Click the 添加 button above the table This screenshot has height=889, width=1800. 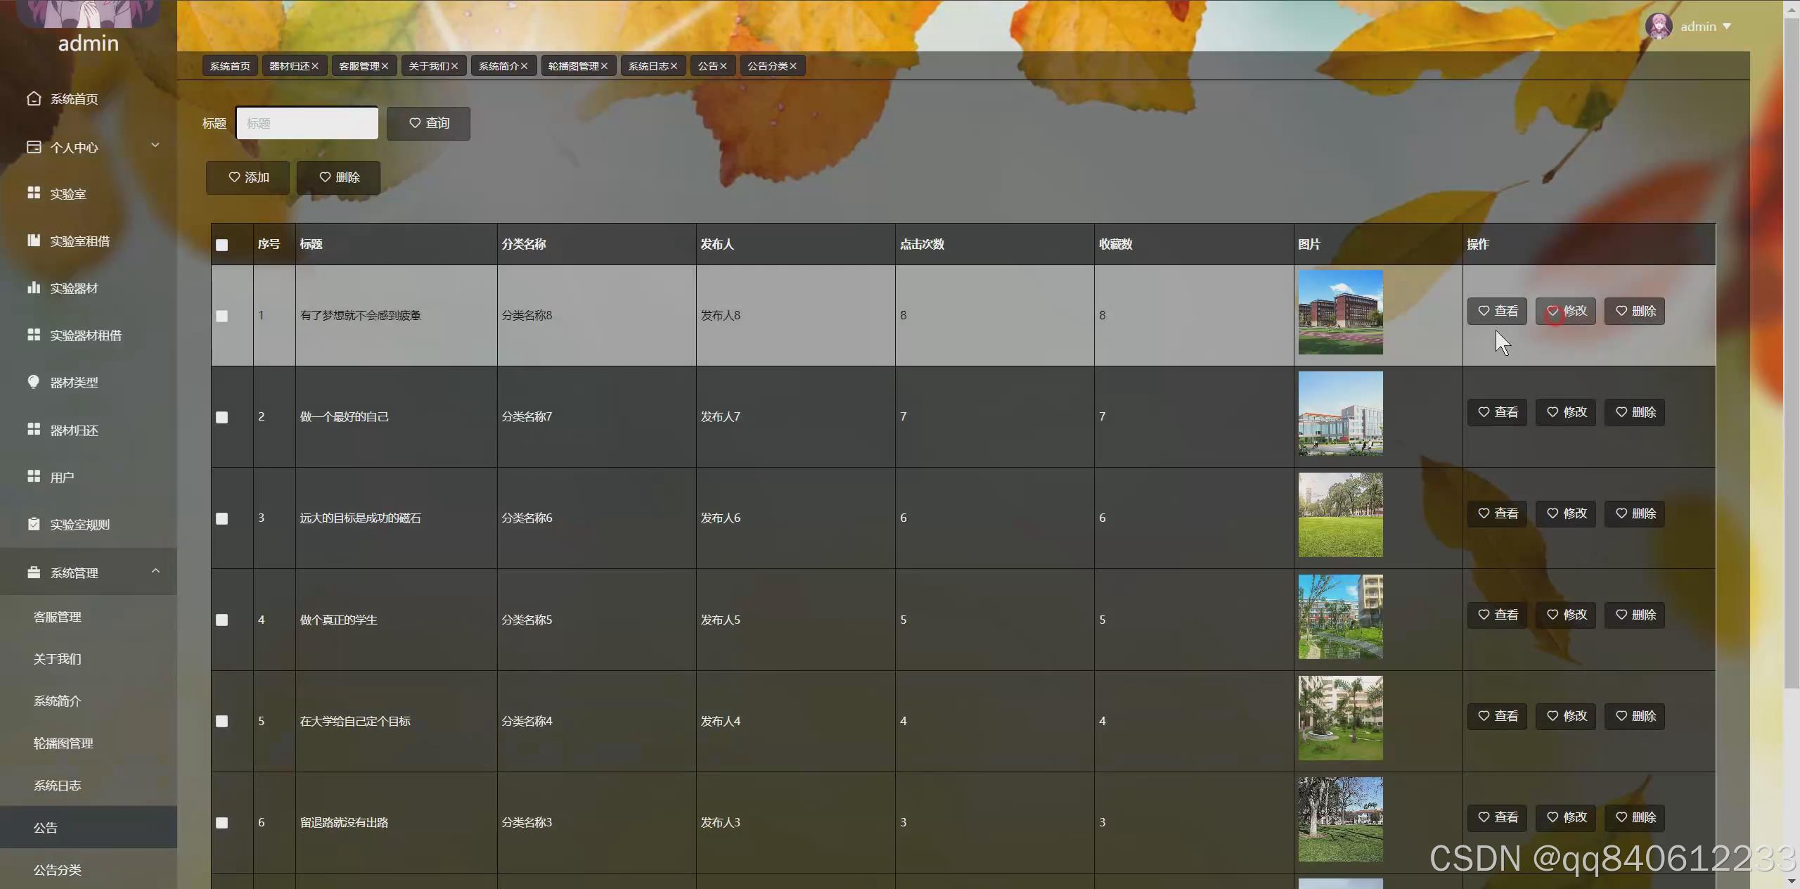click(247, 177)
